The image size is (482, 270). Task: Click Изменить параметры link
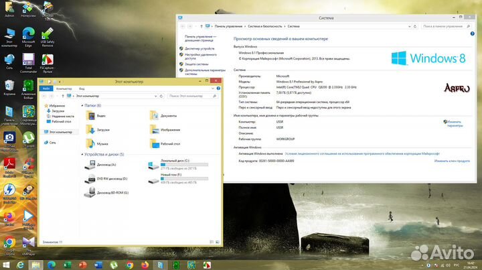pos(455,123)
